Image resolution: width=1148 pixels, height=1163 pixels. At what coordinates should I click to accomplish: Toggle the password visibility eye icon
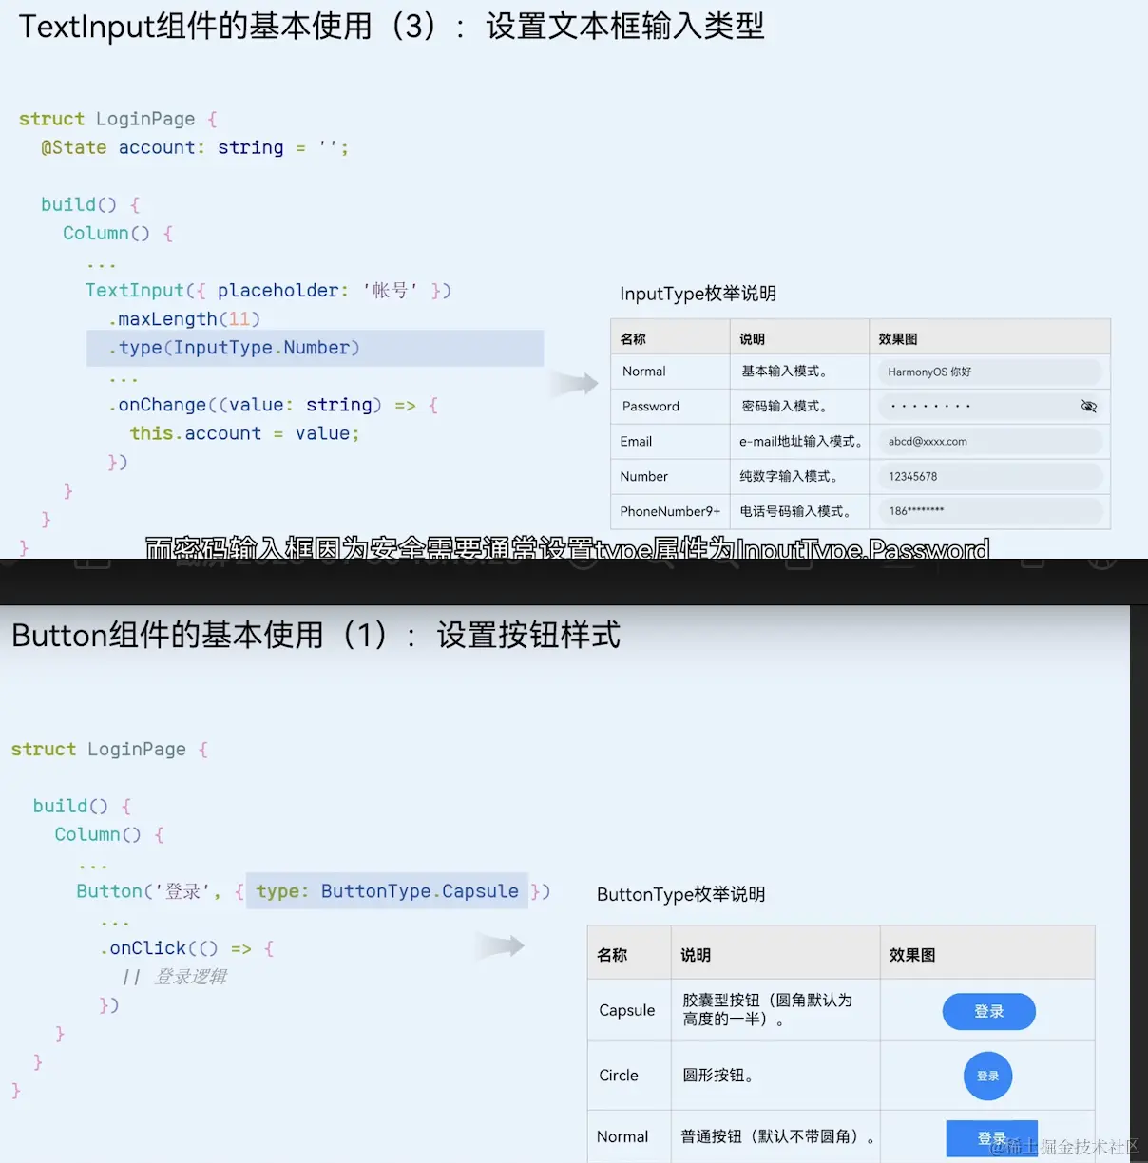1089,406
